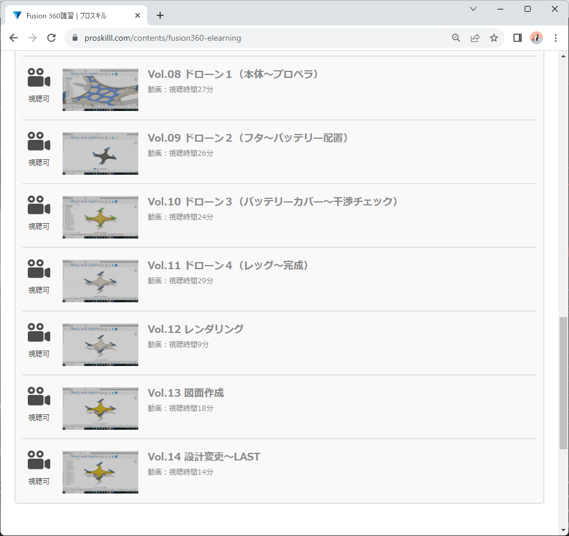Open Vol.08 ドローン１ thumbnail
The width and height of the screenshot is (569, 536).
[100, 90]
